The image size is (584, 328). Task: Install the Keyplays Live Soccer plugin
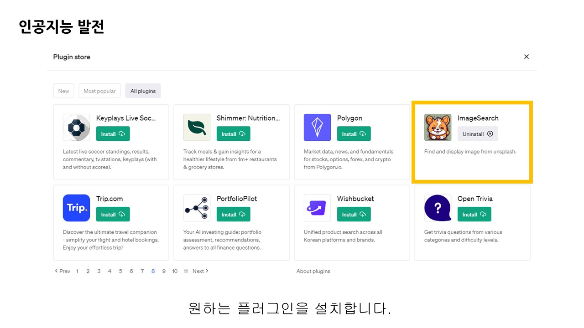[113, 134]
